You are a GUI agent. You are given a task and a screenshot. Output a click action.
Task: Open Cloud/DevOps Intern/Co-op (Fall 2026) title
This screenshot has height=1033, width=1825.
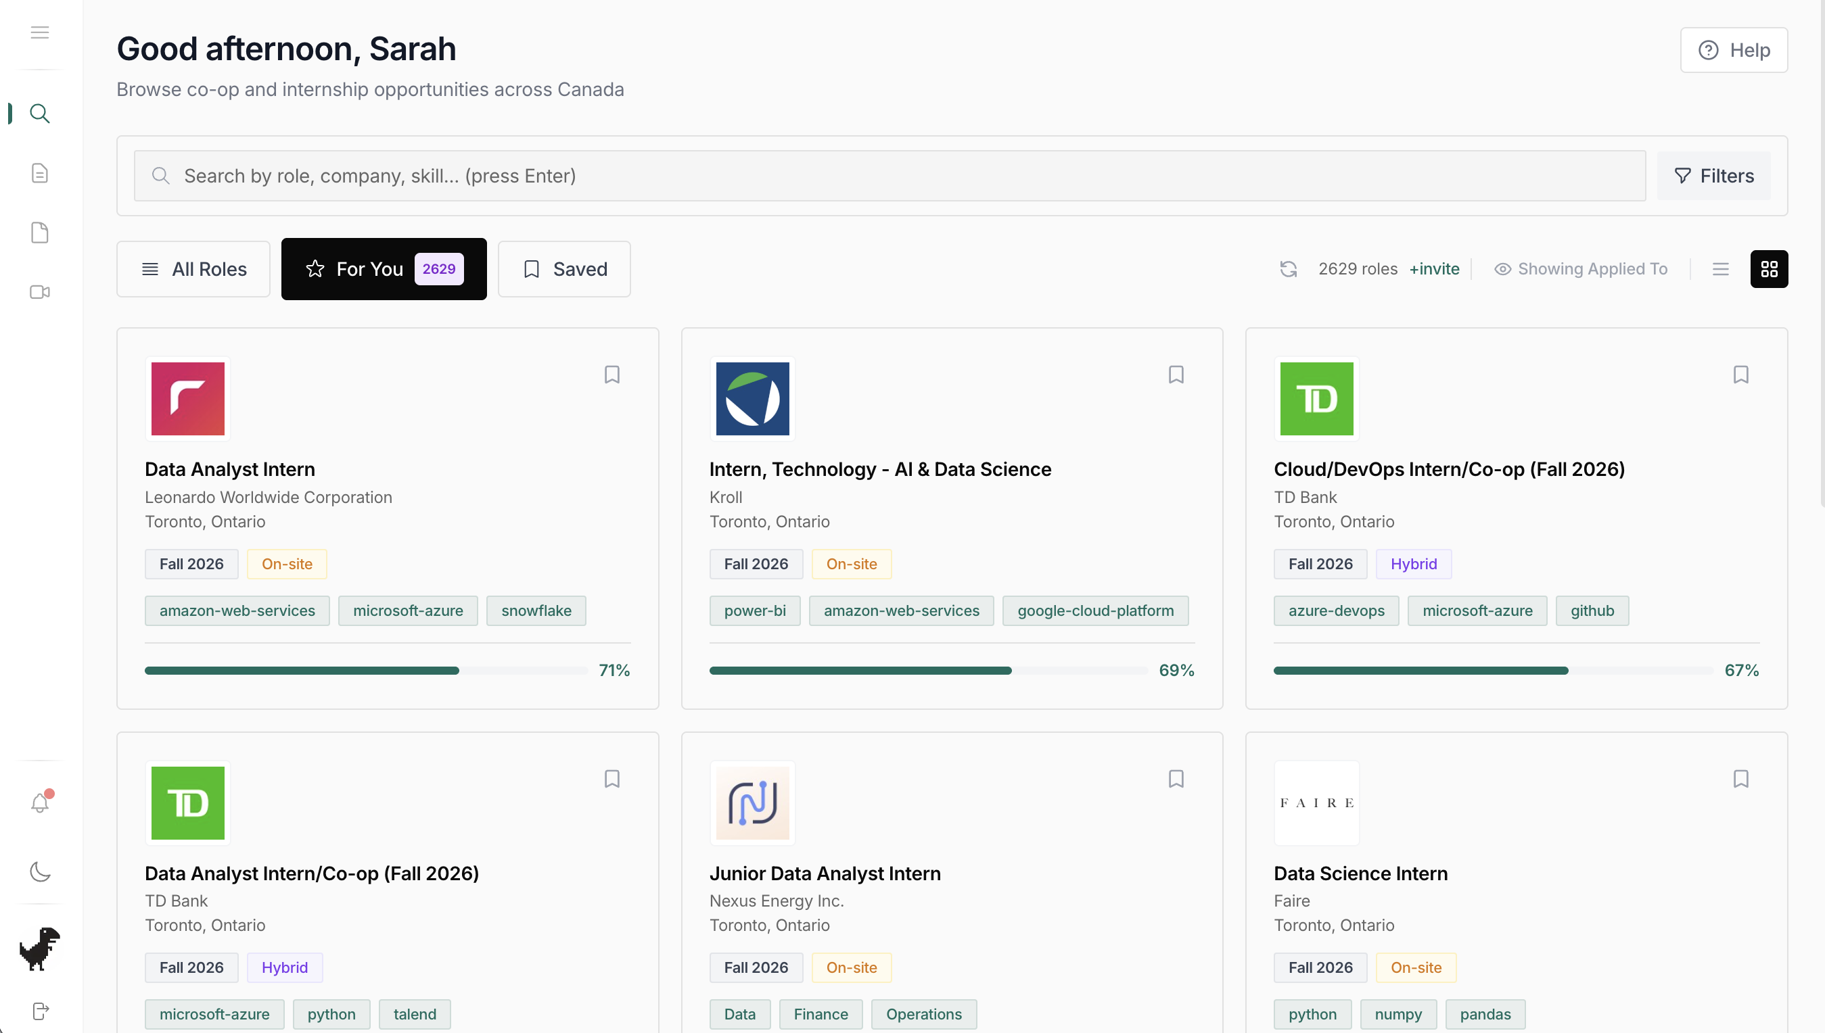(1449, 469)
